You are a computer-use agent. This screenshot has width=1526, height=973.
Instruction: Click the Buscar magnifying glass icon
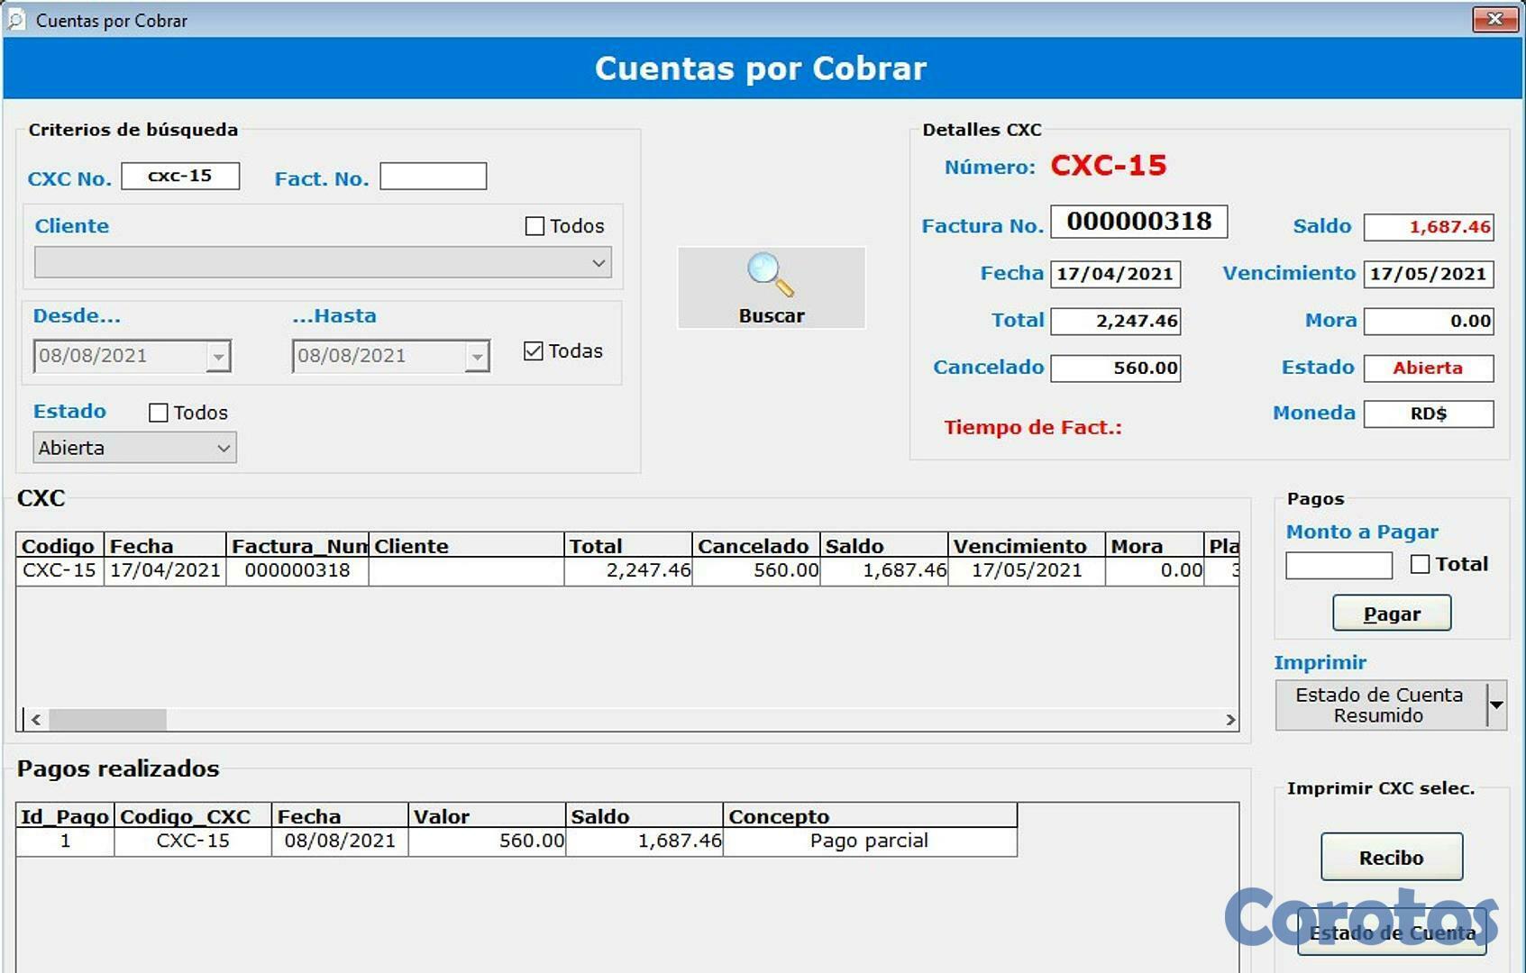coord(769,273)
